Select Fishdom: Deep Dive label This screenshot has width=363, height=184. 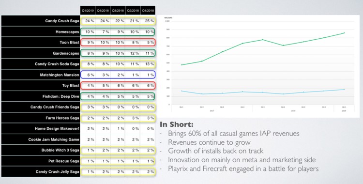(60, 96)
